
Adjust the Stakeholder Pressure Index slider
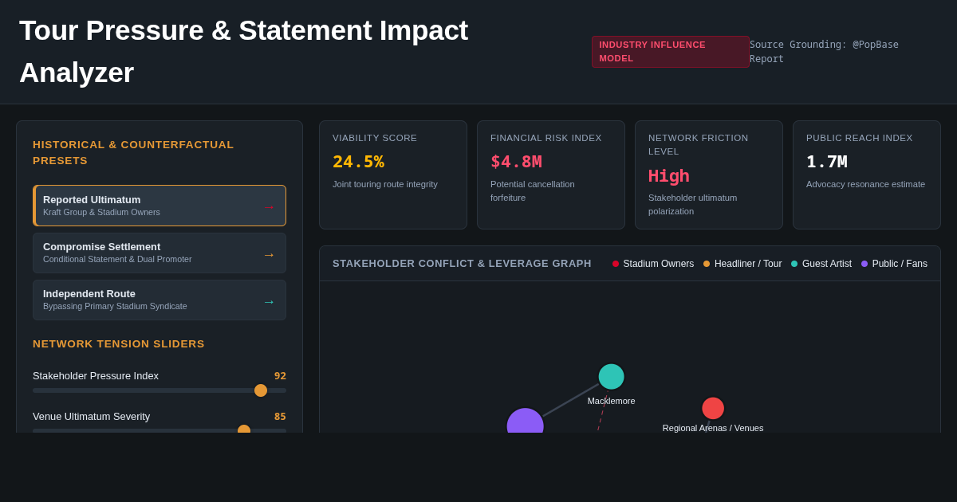click(159, 390)
